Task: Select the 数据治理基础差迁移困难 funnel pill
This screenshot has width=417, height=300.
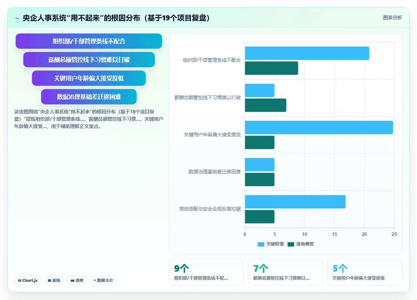Action: [89, 97]
